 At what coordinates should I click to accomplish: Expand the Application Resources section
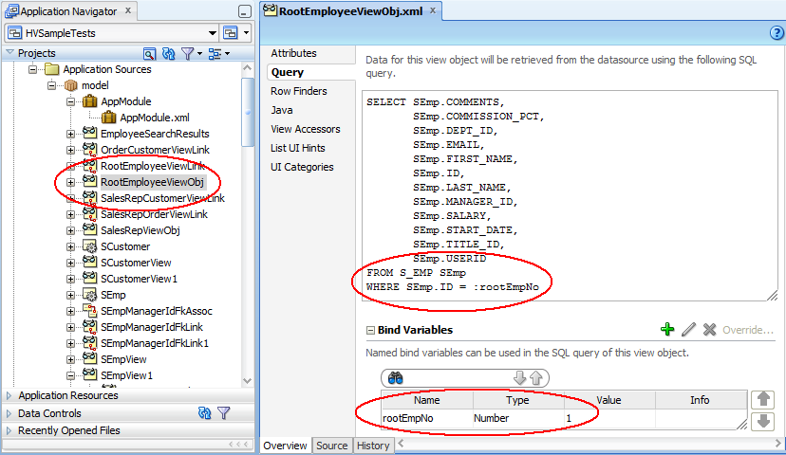pos(9,395)
